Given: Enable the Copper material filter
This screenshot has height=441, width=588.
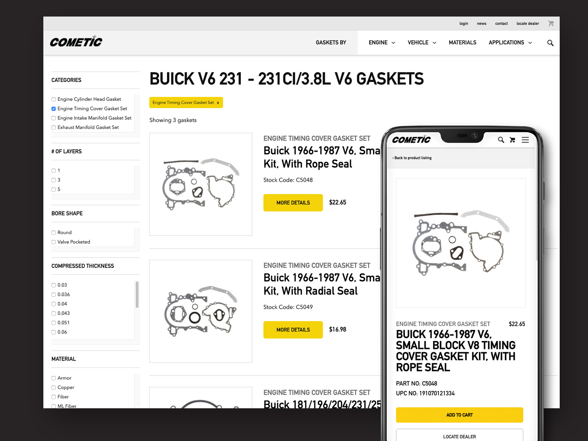Looking at the screenshot, I should 54,388.
